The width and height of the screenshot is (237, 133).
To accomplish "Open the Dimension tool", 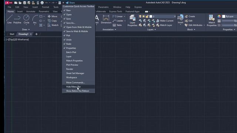I will click(106, 19).
